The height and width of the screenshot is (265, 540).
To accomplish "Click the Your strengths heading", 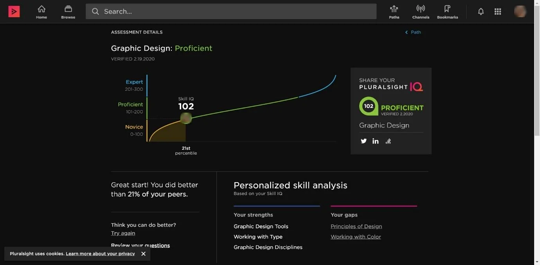I will tap(253, 215).
